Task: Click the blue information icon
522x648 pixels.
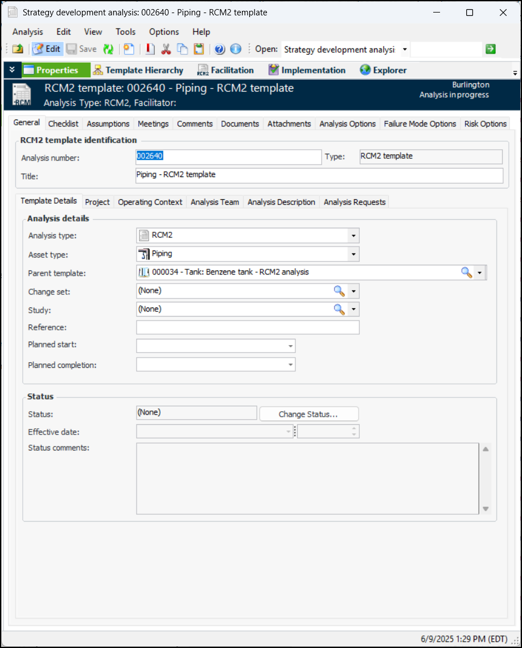Action: click(236, 49)
